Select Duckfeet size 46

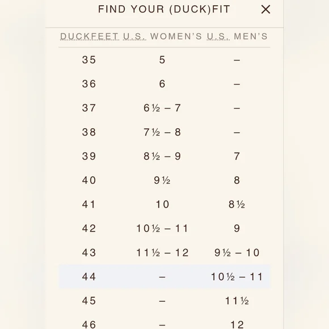[x=89, y=324]
